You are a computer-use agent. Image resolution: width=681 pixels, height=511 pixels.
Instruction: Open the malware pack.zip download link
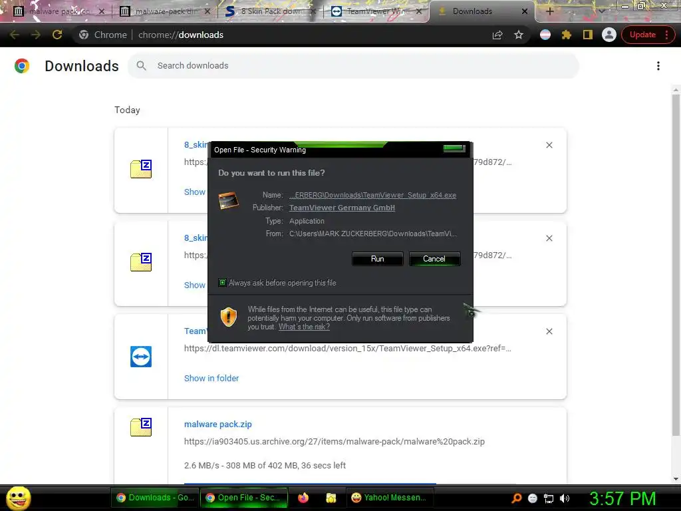(218, 424)
